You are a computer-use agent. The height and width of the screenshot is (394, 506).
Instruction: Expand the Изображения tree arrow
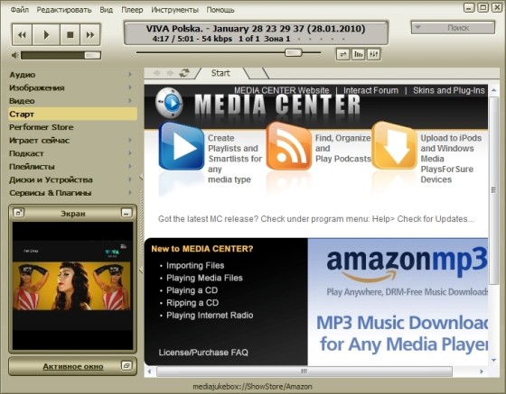tap(130, 87)
